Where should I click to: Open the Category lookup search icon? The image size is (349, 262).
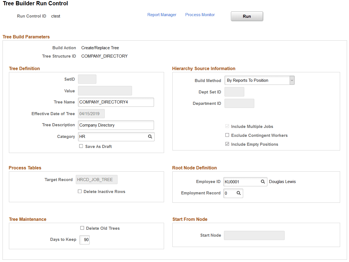150,137
